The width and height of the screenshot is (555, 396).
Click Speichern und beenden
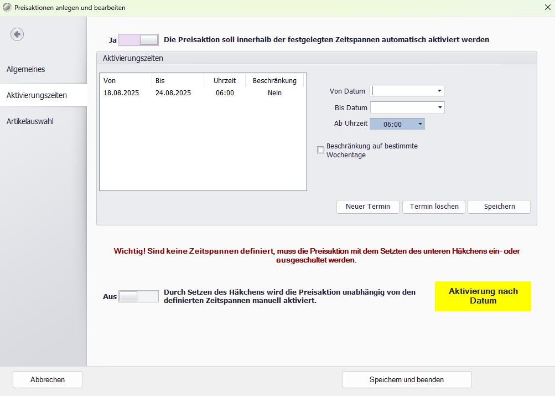click(x=407, y=380)
